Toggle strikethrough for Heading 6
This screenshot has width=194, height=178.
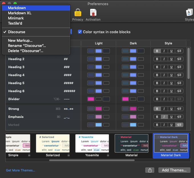(x=179, y=91)
